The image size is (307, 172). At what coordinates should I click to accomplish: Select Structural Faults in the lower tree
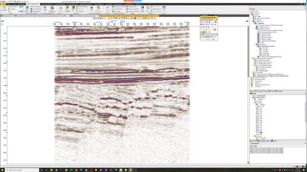[x=261, y=97]
